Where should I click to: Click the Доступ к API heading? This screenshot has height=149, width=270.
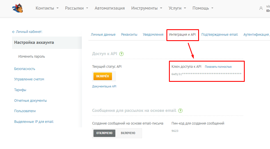click(x=104, y=54)
